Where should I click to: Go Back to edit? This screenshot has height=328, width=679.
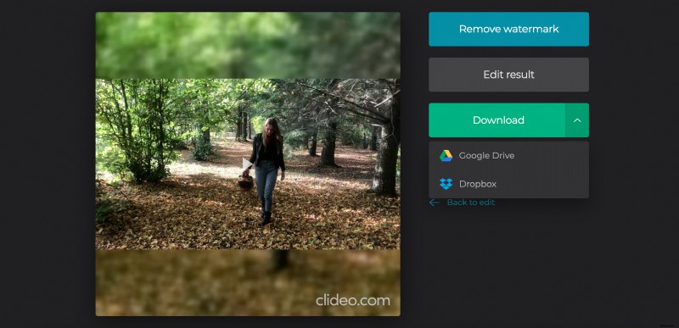click(471, 203)
